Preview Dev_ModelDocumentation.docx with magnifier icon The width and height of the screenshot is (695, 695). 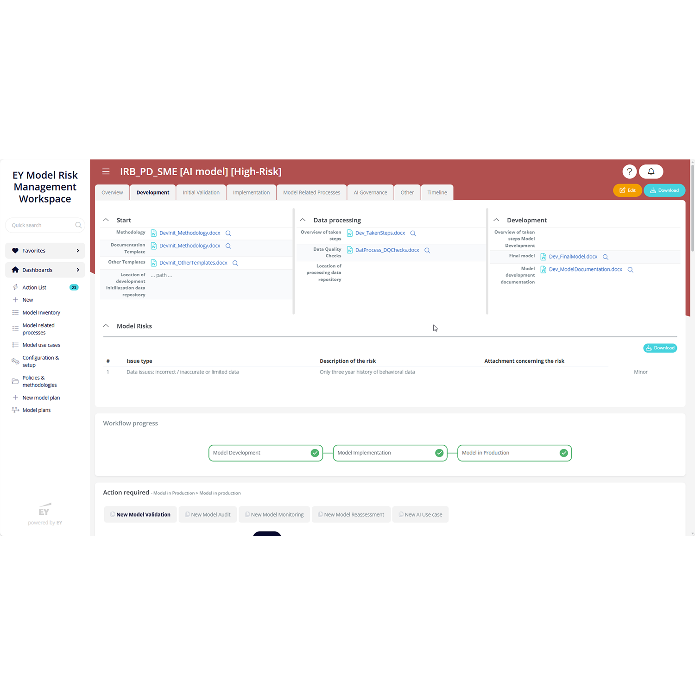630,270
